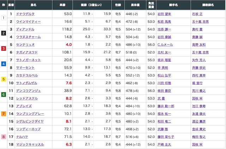226x149 pixels.
Task: Click jockey 松若 風馬
Action: (x=164, y=22)
